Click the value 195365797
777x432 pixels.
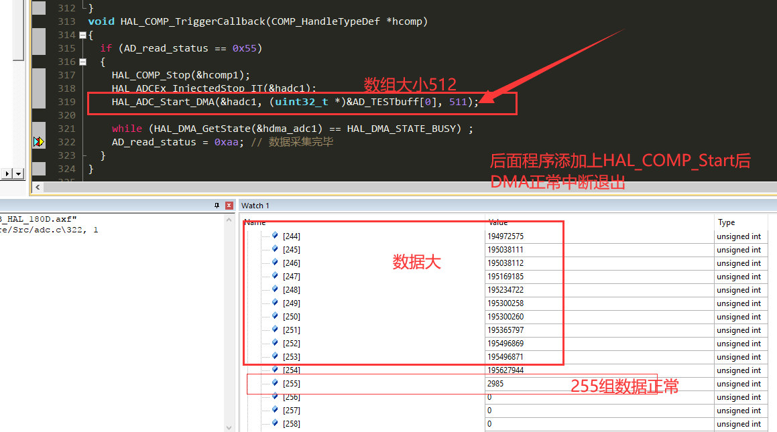(505, 330)
